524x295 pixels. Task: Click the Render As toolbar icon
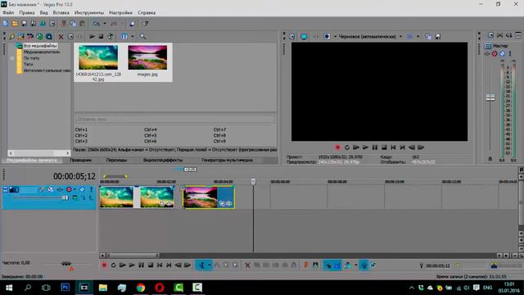point(43,24)
